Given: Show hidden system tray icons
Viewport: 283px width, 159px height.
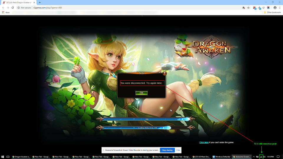Looking at the screenshot, I should pos(254,157).
